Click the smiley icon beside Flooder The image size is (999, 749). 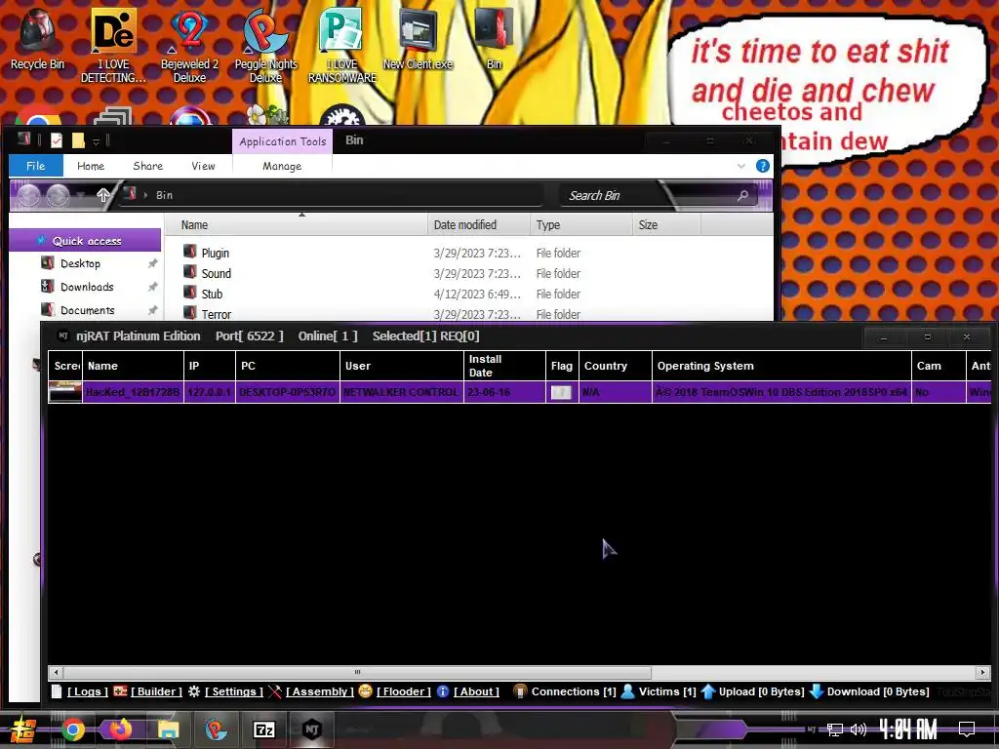[x=365, y=691]
